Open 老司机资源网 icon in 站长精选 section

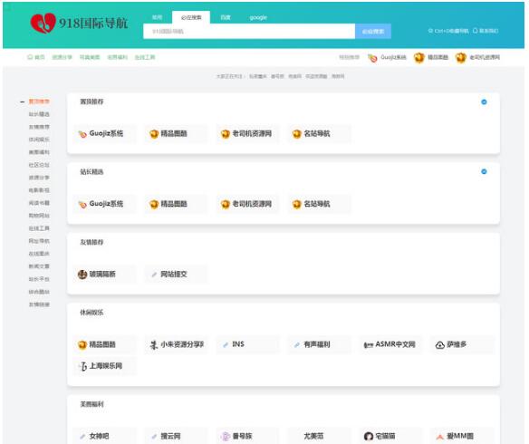click(226, 205)
